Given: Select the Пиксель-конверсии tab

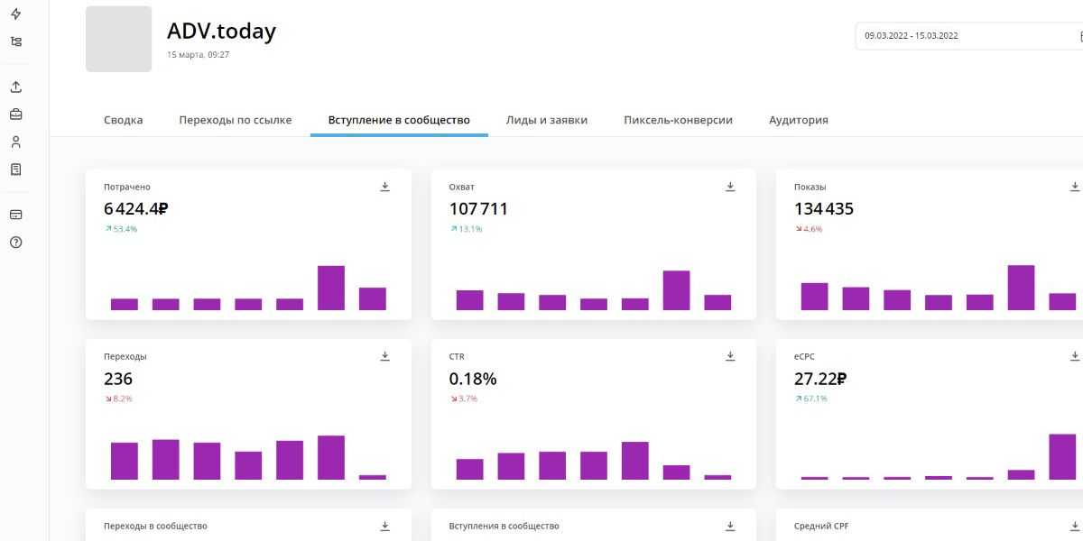Looking at the screenshot, I should point(678,120).
